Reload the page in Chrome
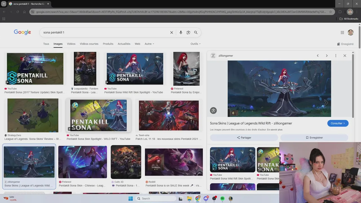The image size is (361, 203). click(x=17, y=12)
